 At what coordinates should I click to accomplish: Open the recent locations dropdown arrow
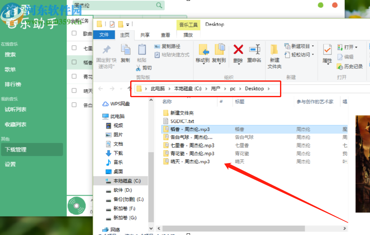(x=121, y=89)
